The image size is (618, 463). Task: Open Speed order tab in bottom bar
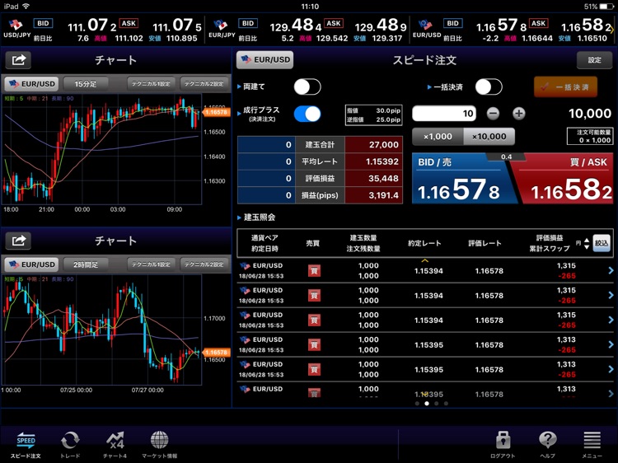[x=26, y=445]
